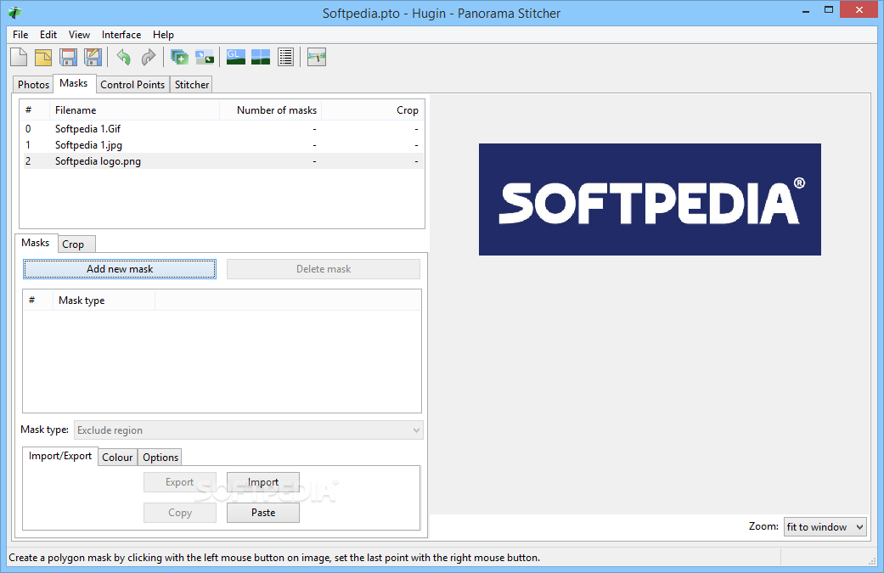The width and height of the screenshot is (884, 573).
Task: Click the Export button
Action: [180, 482]
